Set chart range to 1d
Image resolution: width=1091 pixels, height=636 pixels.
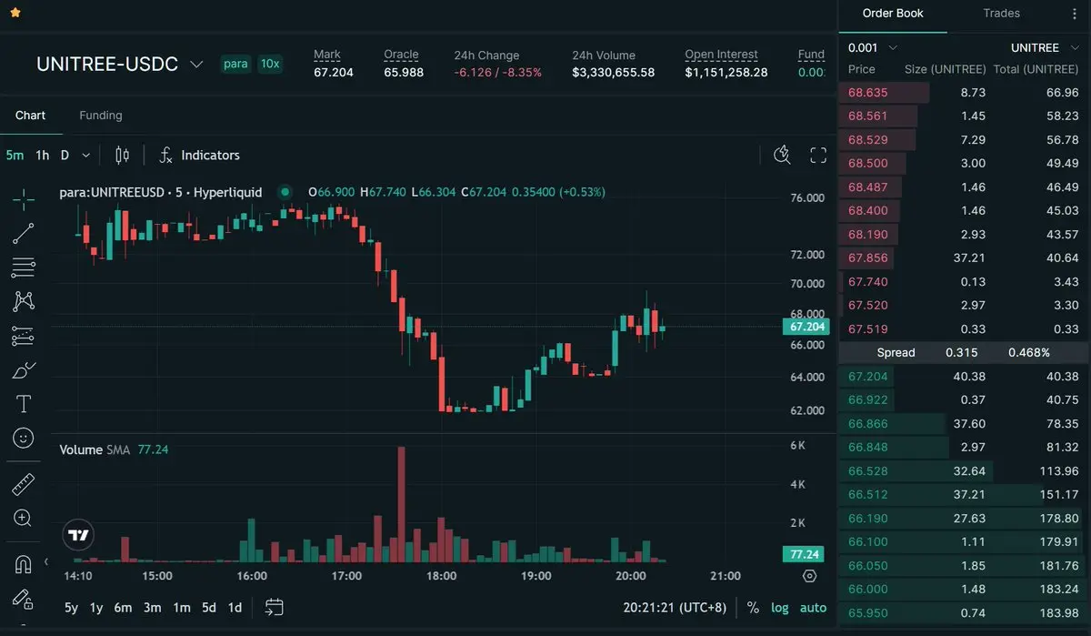tap(235, 607)
